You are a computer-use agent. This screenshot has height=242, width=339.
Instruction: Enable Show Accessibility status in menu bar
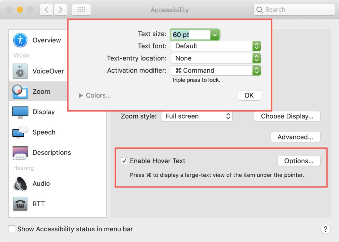pyautogui.click(x=12, y=229)
